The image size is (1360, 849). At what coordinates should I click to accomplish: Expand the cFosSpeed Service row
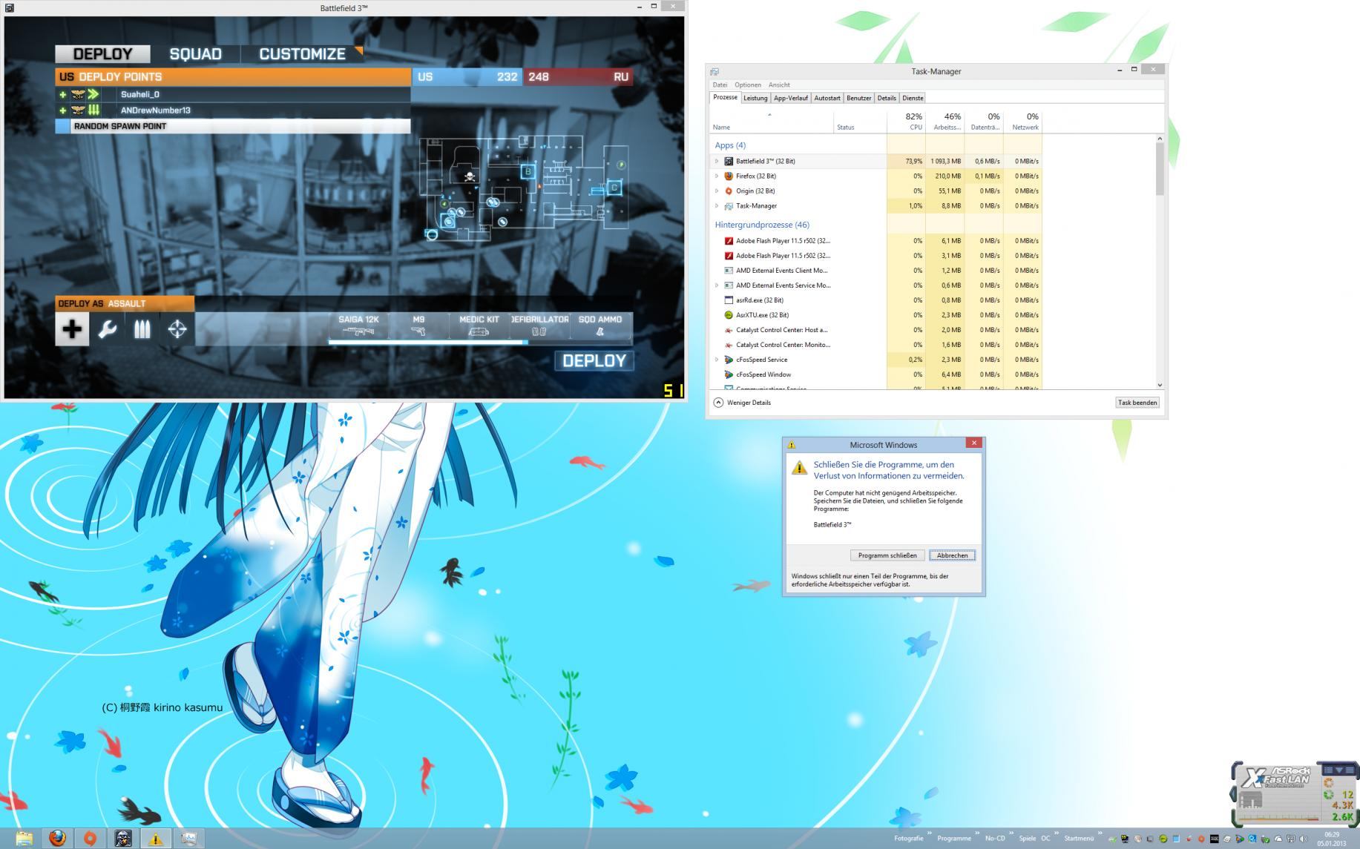point(717,360)
